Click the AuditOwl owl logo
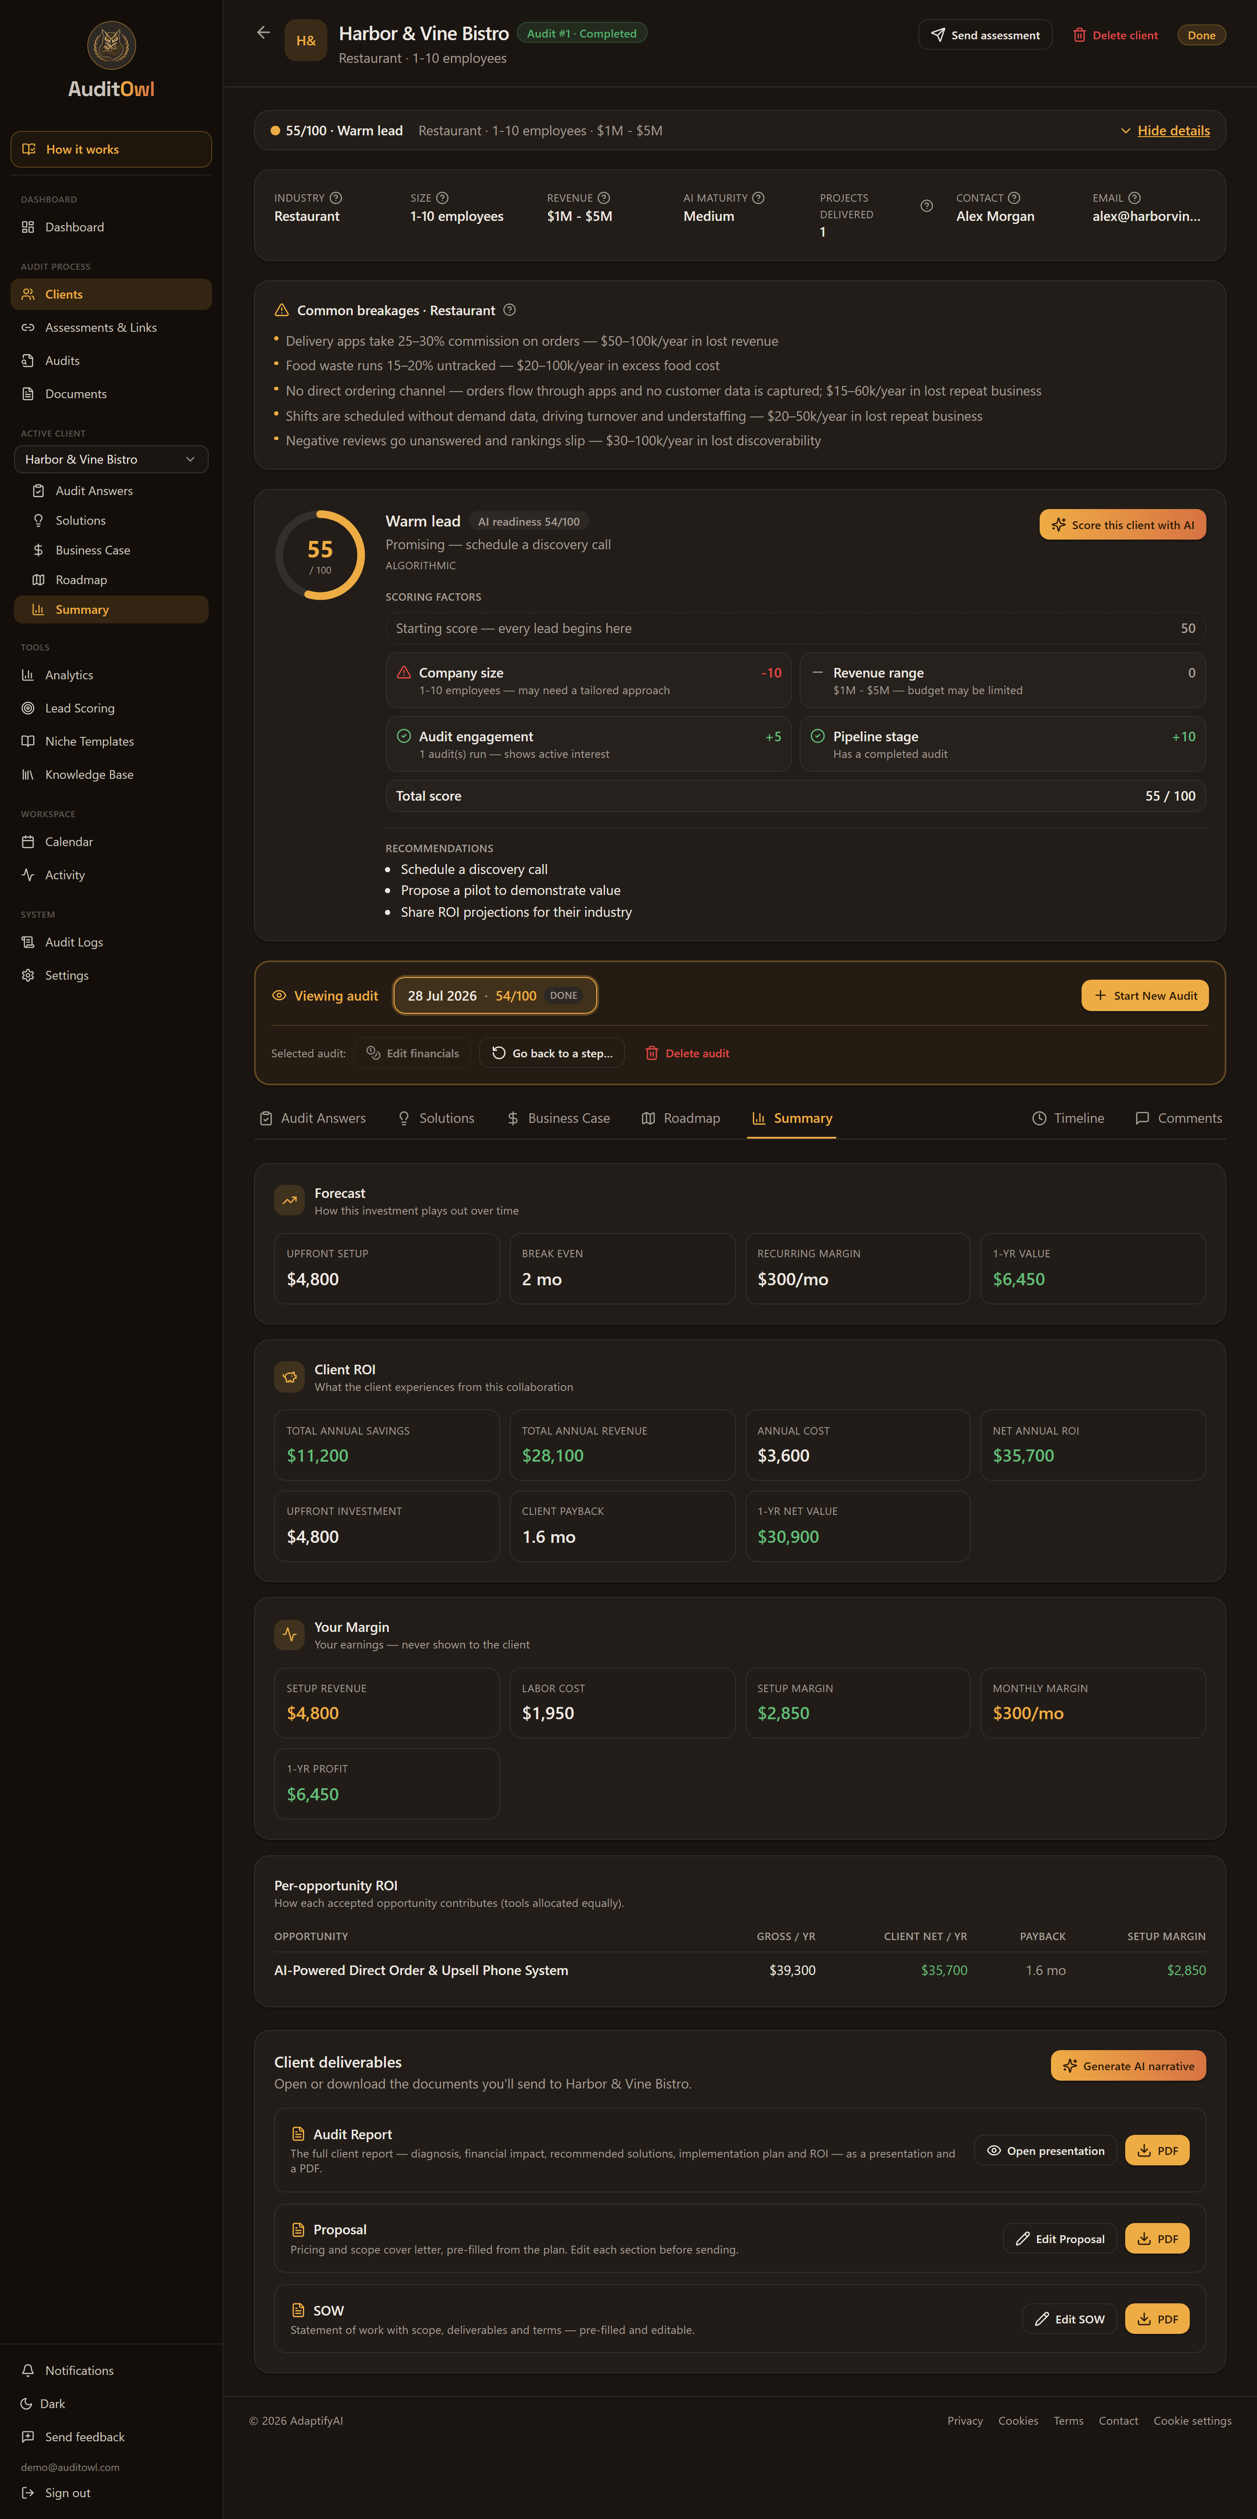1257x2519 pixels. tap(111, 45)
